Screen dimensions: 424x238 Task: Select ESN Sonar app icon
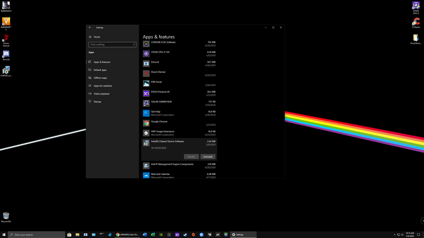pos(146,83)
